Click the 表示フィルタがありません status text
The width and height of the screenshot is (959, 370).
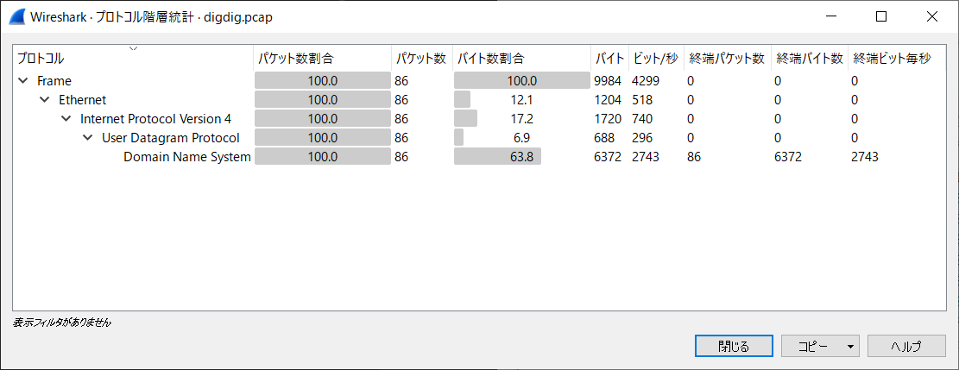point(62,323)
